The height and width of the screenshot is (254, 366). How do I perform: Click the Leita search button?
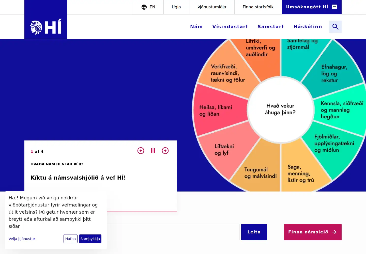(x=254, y=232)
